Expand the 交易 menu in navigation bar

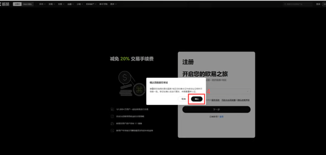point(61,4)
